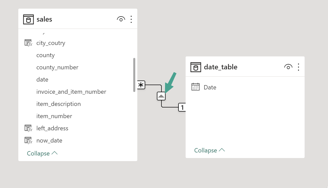Click the sales table title
This screenshot has height=188, width=328.
pyautogui.click(x=44, y=19)
